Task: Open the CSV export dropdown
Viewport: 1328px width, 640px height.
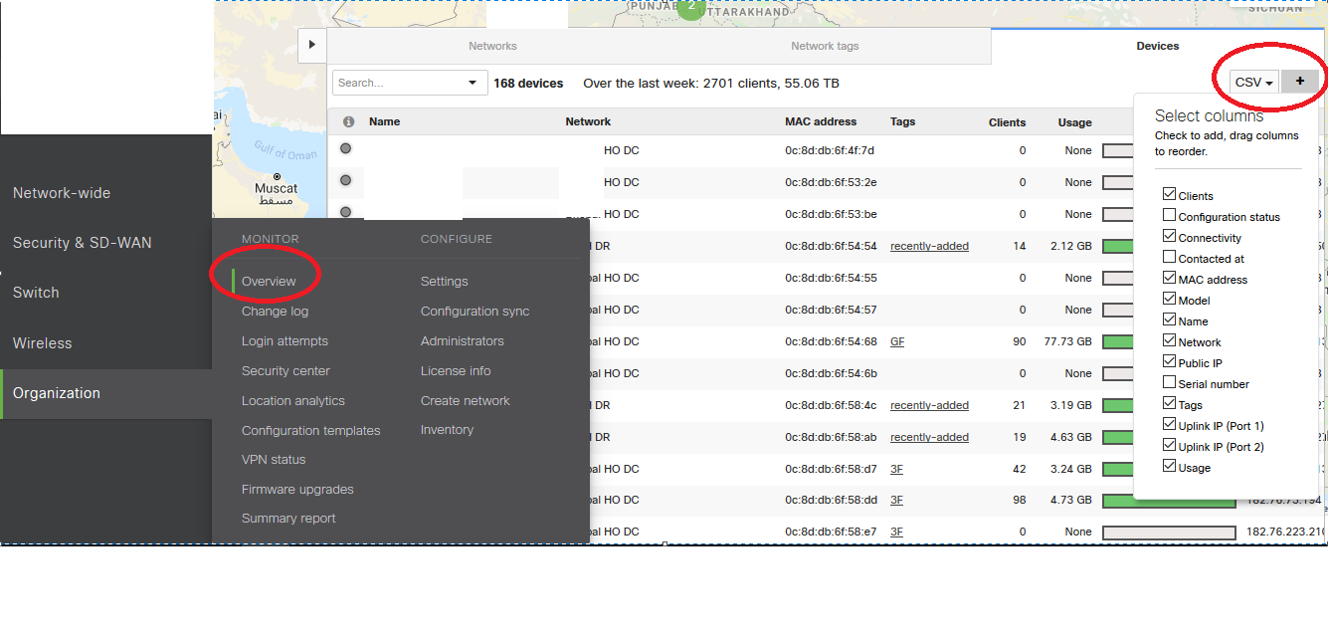Action: pos(1253,82)
